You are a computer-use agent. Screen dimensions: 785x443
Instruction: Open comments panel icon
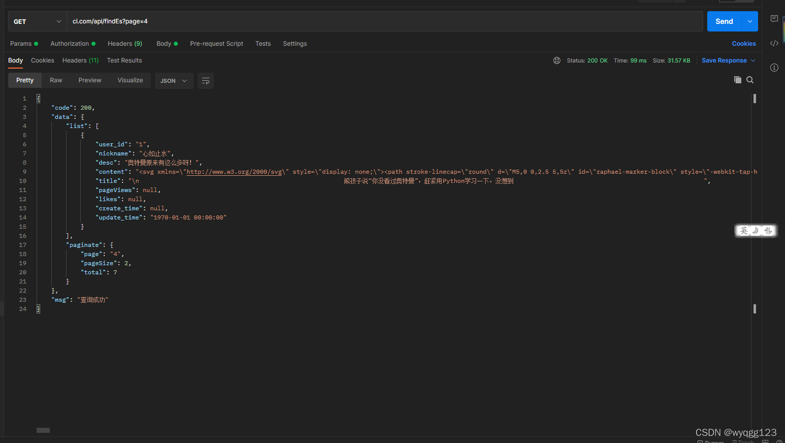coord(774,19)
